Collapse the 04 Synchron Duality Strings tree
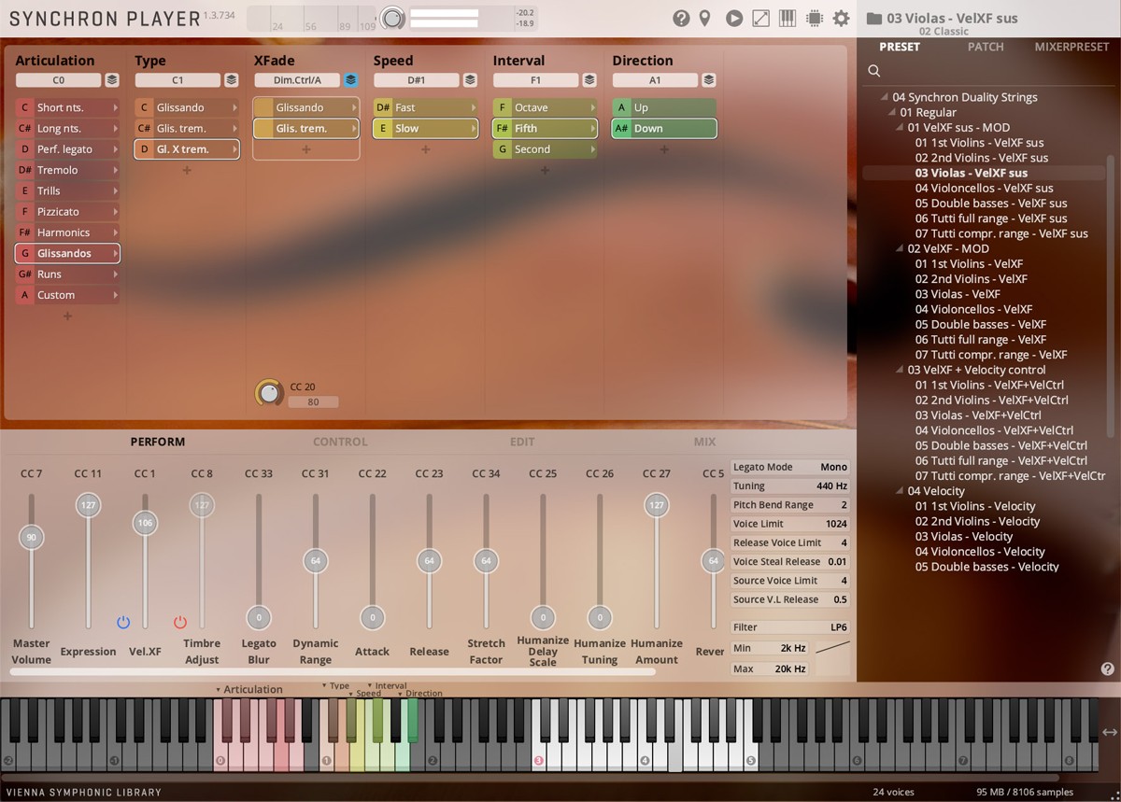Viewport: 1121px width, 802px height. coord(883,96)
